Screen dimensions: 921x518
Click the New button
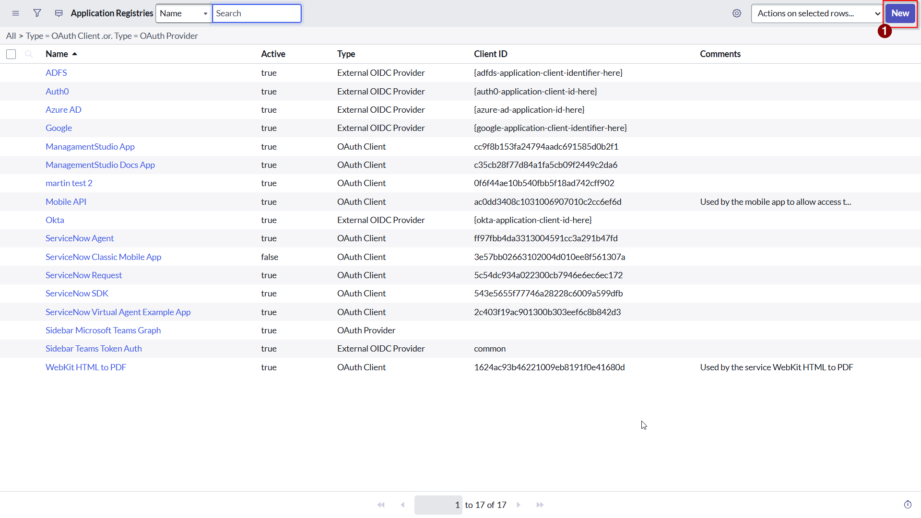(900, 13)
